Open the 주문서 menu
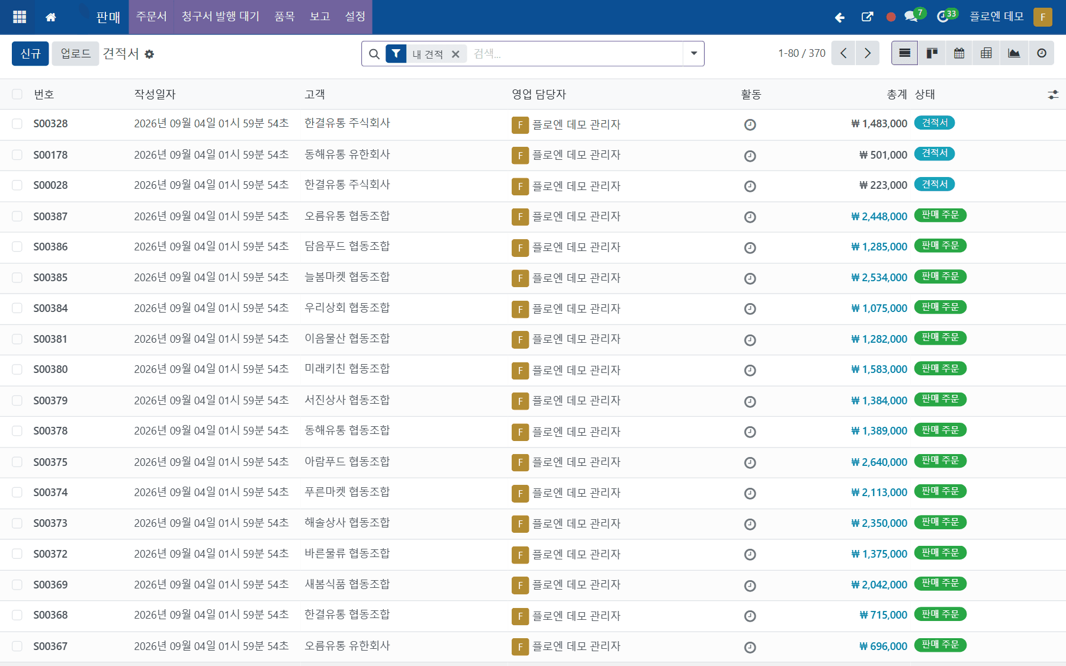This screenshot has width=1066, height=666. [x=151, y=17]
